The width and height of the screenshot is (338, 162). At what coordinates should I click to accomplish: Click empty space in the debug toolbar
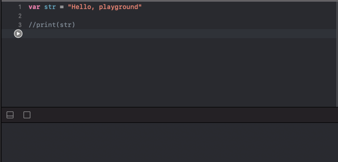(x=183, y=115)
